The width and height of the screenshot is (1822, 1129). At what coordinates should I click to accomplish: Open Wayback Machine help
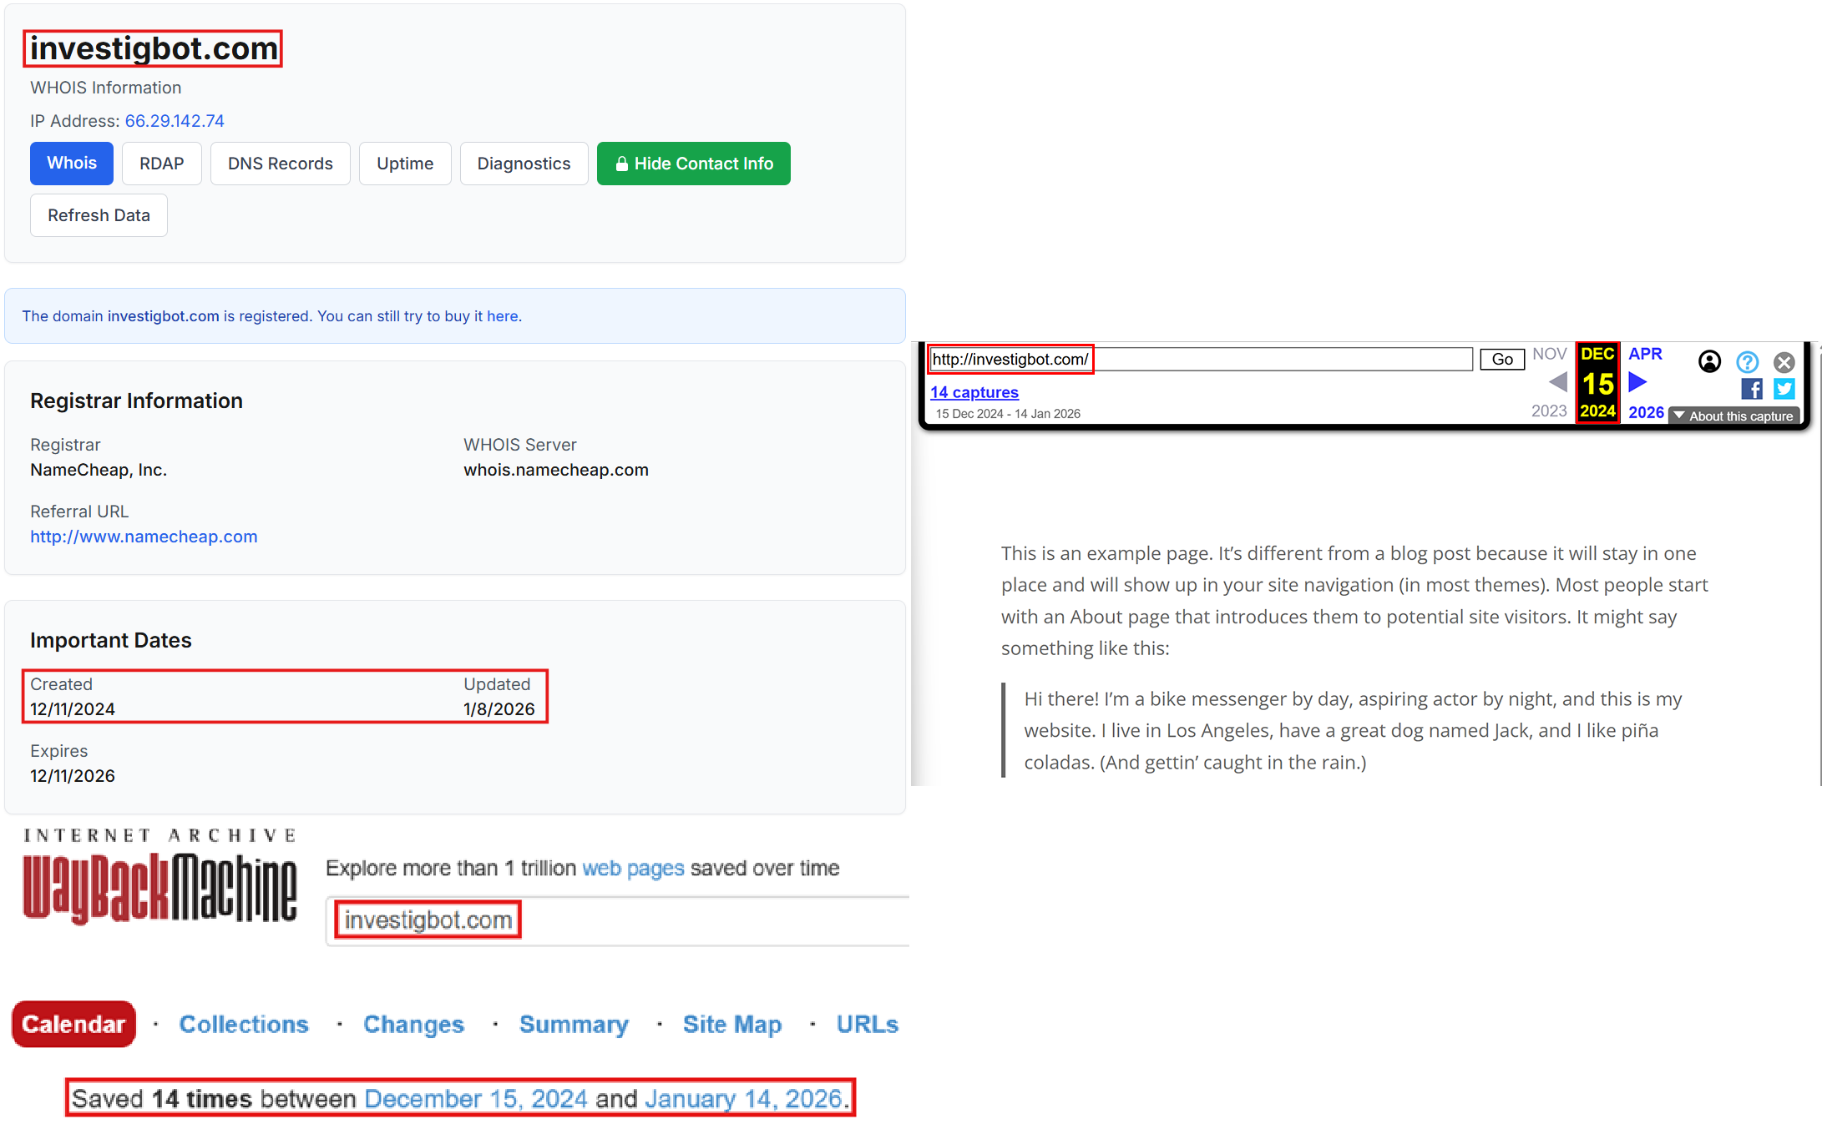pyautogui.click(x=1747, y=362)
